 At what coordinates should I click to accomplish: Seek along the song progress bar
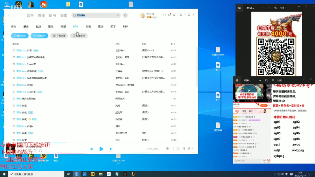pyautogui.click(x=101, y=143)
